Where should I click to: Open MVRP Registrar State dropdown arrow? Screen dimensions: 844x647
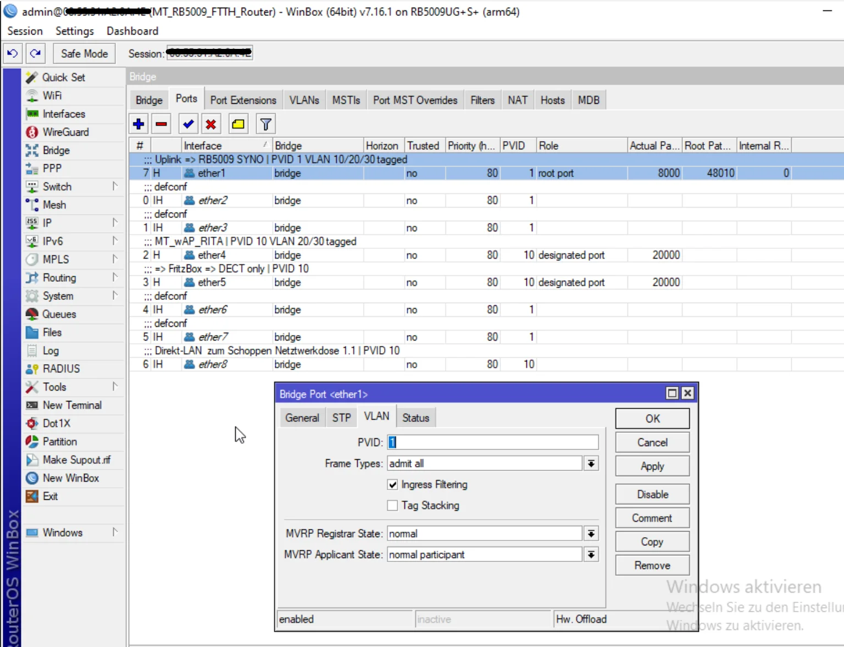591,533
